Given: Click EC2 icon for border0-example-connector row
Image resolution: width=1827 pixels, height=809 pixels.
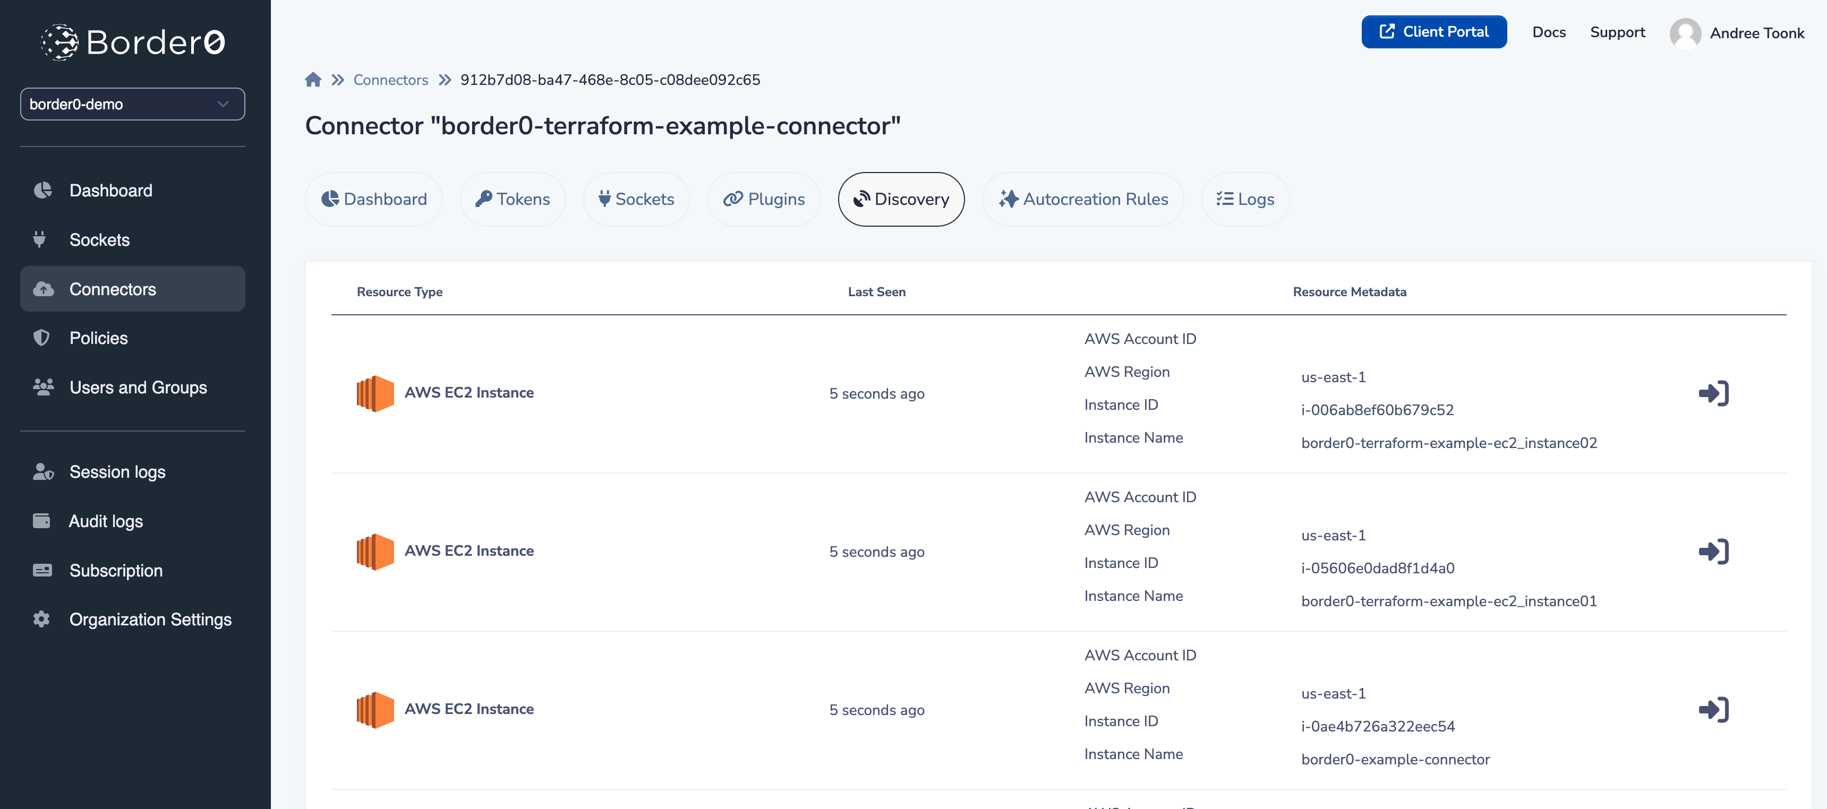Looking at the screenshot, I should (375, 710).
